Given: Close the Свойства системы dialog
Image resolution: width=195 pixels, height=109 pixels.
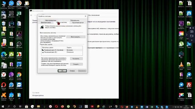Looking at the screenshot, I should click(85, 16).
